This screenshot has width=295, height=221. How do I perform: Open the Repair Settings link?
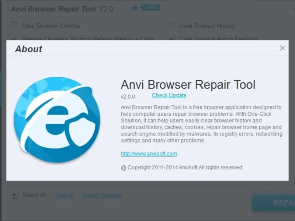click(x=102, y=195)
